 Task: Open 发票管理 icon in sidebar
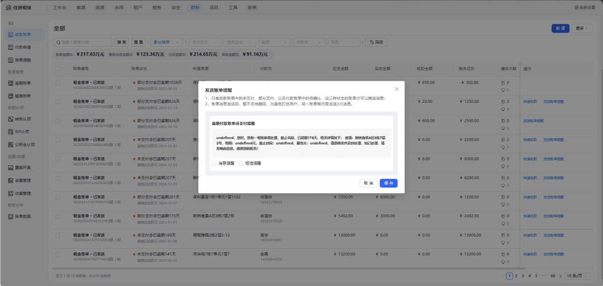pos(10,180)
